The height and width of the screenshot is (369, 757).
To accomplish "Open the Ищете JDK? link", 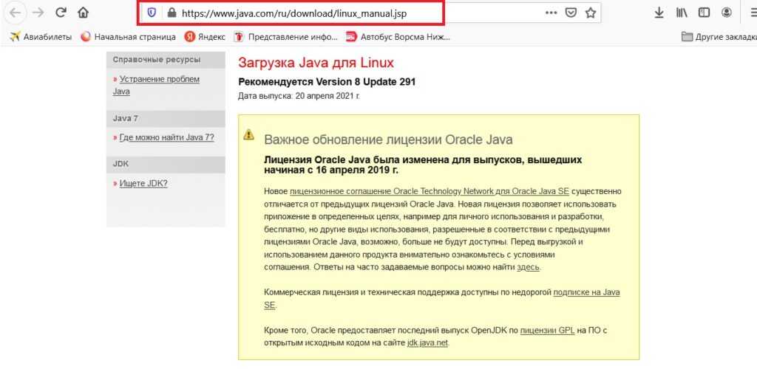I will [x=143, y=183].
